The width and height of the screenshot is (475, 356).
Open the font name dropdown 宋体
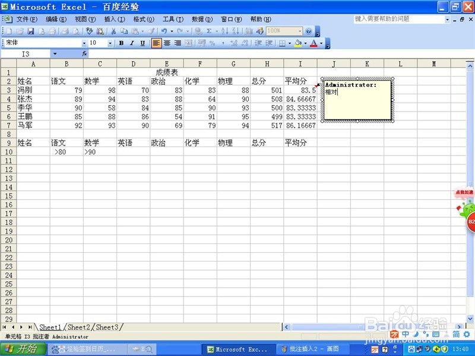point(84,43)
